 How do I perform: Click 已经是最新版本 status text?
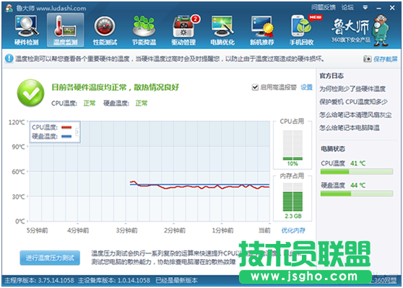[x=176, y=280]
